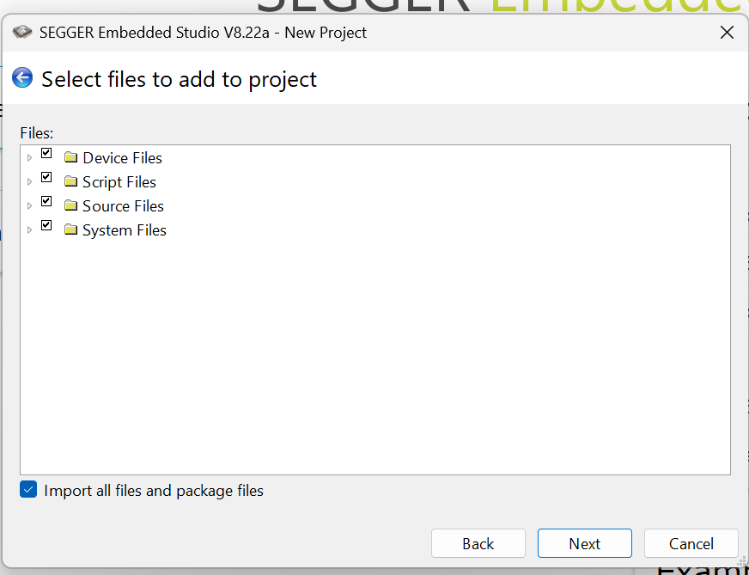Toggle the Source Files checkbox
This screenshot has width=749, height=575.
[x=46, y=202]
